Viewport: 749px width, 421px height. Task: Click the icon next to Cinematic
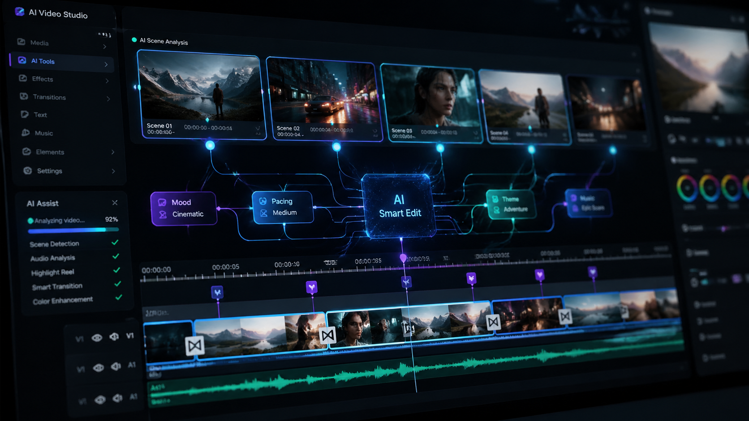163,214
